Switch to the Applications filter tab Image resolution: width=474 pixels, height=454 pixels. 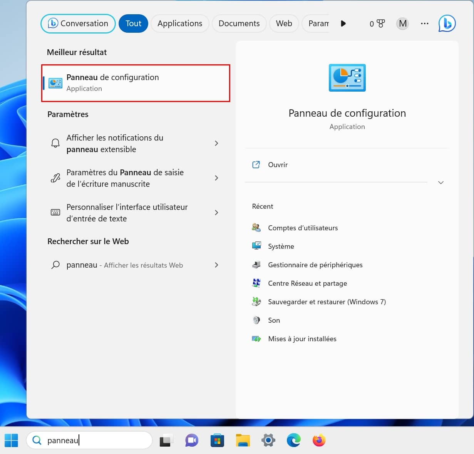180,23
